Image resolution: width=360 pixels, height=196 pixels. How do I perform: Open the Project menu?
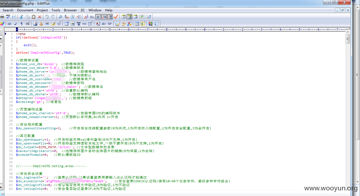tap(42, 10)
